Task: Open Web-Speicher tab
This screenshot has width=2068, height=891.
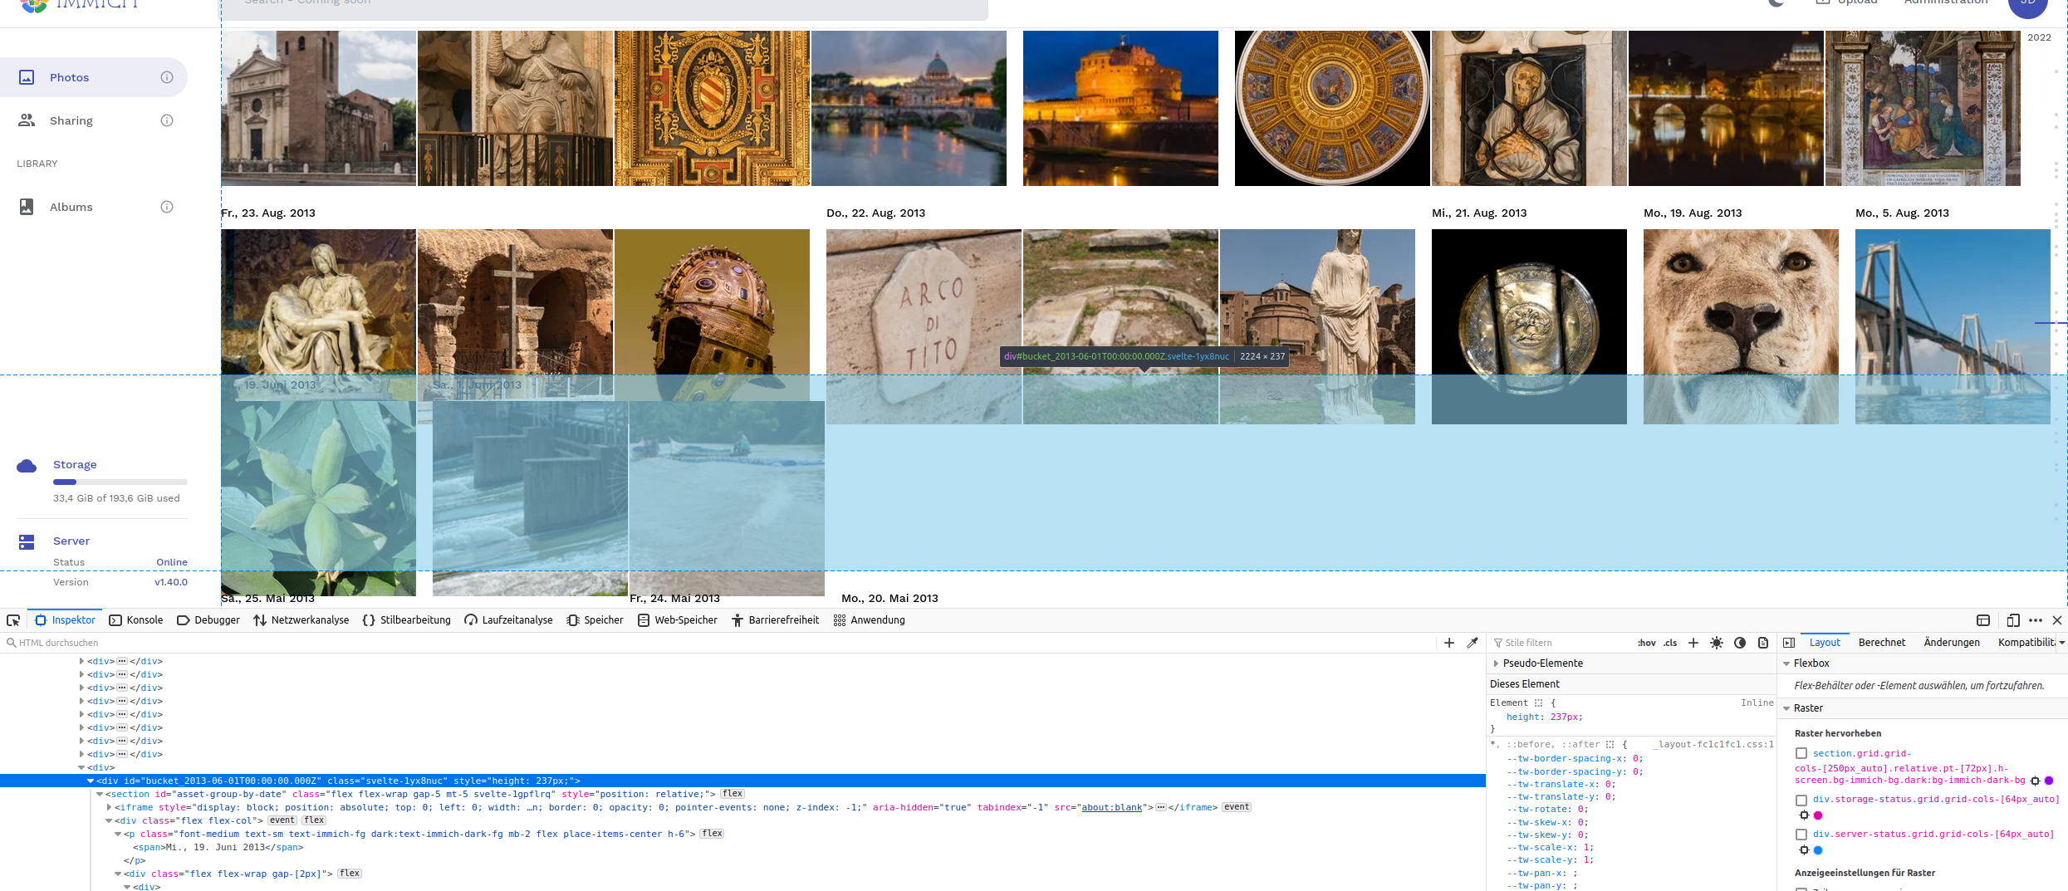Action: tap(677, 620)
